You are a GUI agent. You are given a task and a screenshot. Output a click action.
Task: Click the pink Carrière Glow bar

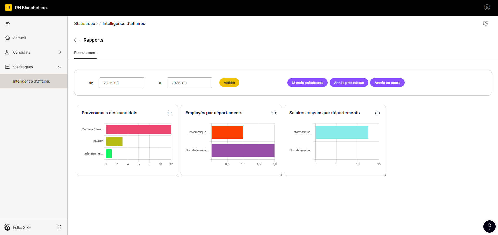click(x=139, y=129)
